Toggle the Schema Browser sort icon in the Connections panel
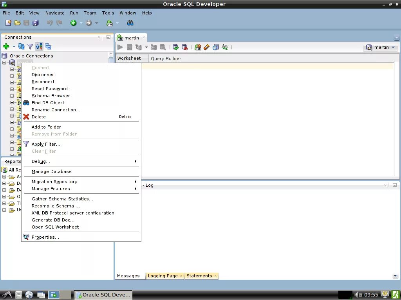This screenshot has width=401, height=300. (x=39, y=46)
